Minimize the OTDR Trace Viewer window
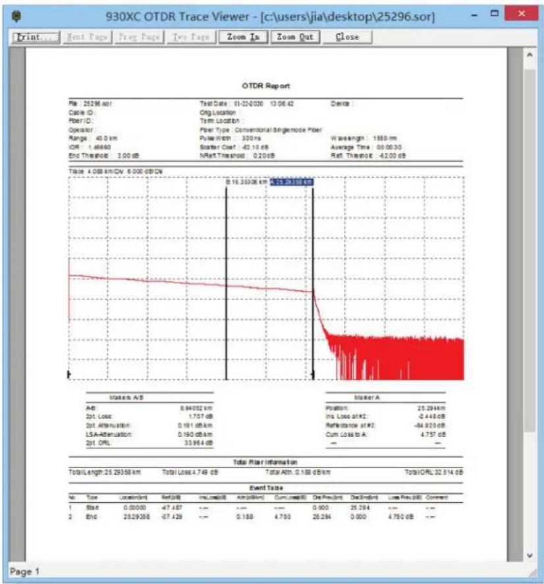Viewport: 544px width, 584px height. point(474,15)
